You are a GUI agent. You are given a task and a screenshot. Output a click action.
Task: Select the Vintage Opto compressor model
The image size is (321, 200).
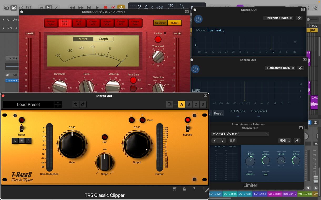click(135, 23)
